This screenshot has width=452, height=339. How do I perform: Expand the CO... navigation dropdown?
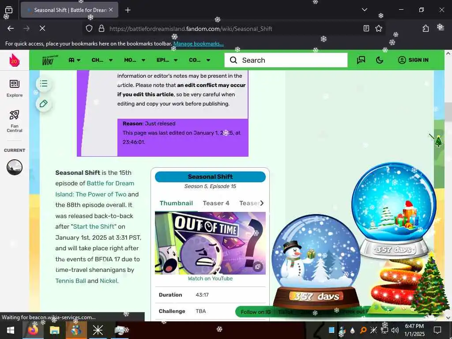point(200,60)
